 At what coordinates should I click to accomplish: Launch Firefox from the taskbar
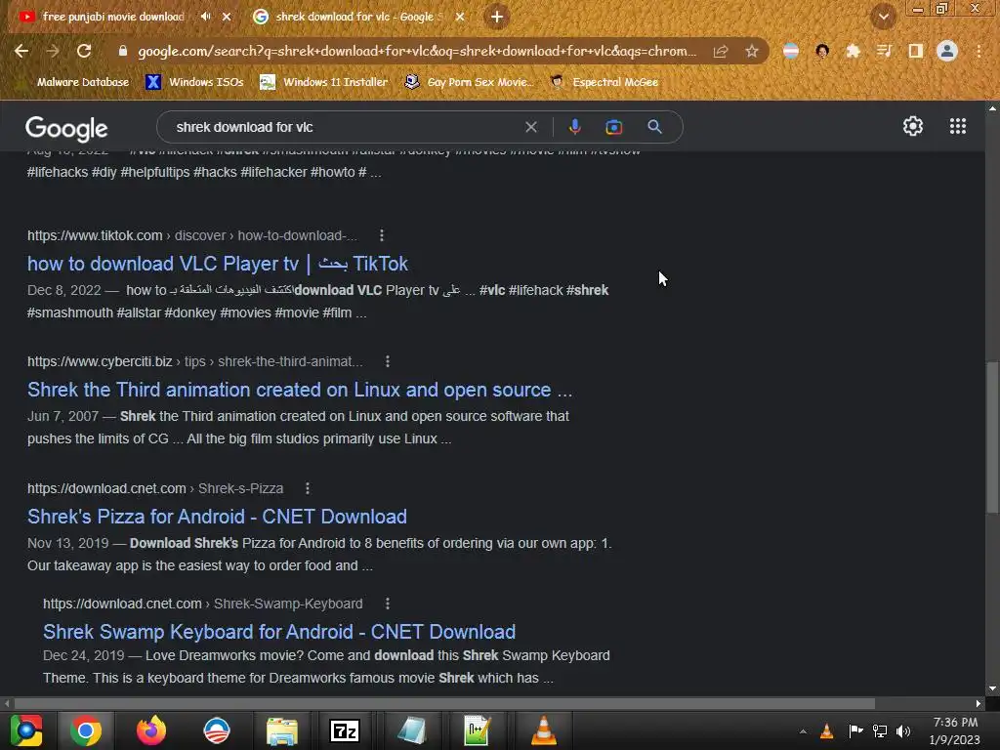[151, 730]
